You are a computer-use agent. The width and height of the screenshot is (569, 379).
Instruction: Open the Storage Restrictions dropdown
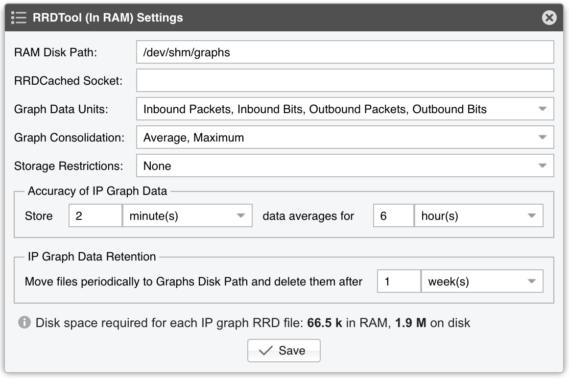pyautogui.click(x=345, y=166)
